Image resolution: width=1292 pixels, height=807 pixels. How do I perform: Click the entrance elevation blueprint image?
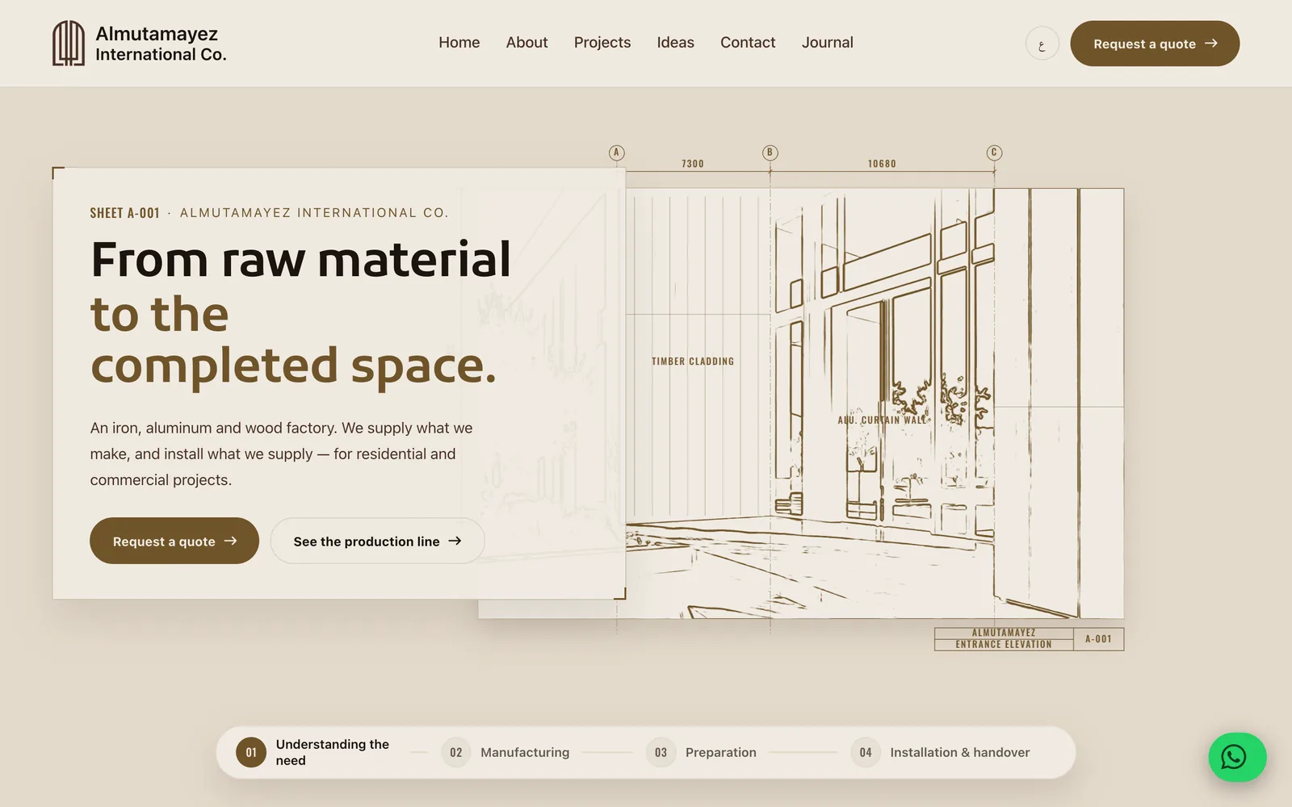click(x=875, y=403)
